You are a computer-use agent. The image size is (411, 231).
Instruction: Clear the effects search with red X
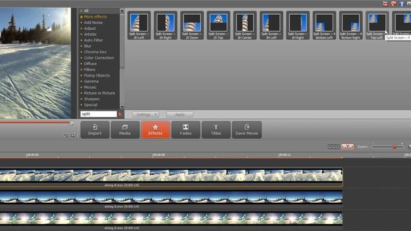(120, 114)
